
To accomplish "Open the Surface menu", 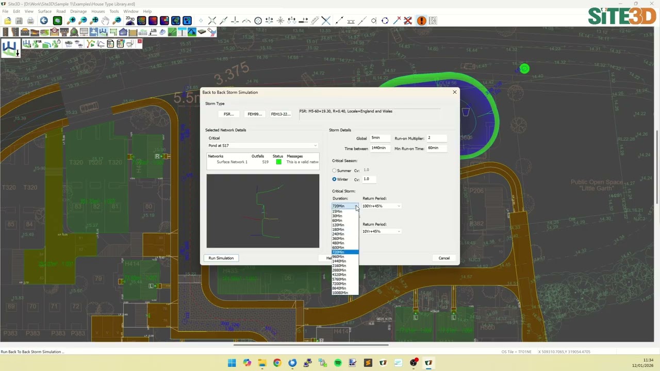I will pyautogui.click(x=44, y=11).
